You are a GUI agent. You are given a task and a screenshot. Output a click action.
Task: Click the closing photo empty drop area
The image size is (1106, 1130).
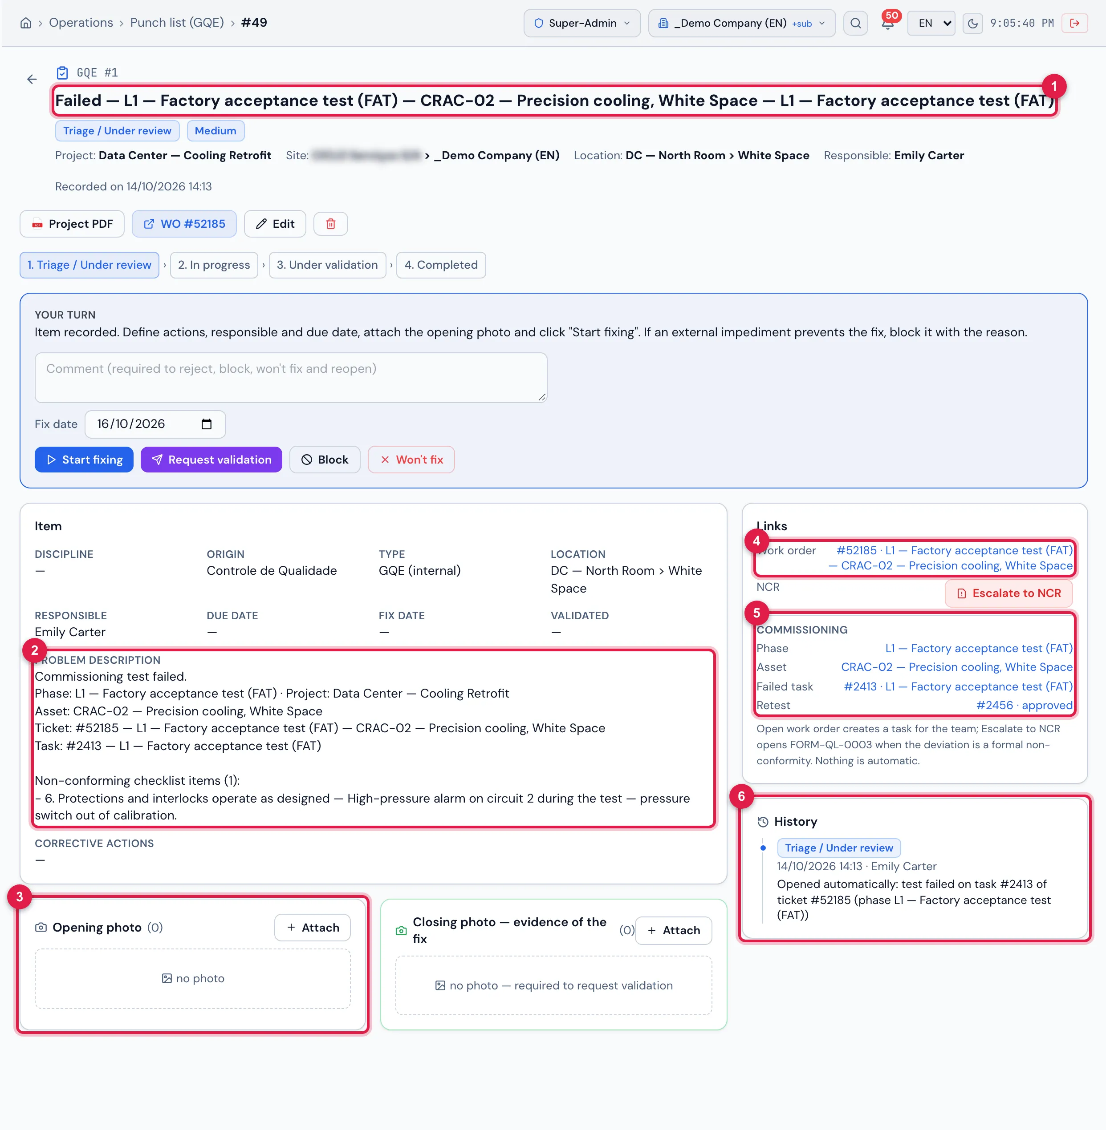click(553, 986)
